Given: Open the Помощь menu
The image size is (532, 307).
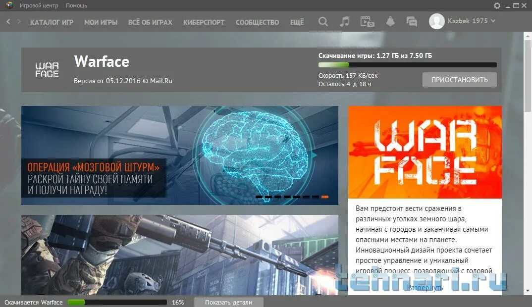Looking at the screenshot, I should (x=76, y=5).
